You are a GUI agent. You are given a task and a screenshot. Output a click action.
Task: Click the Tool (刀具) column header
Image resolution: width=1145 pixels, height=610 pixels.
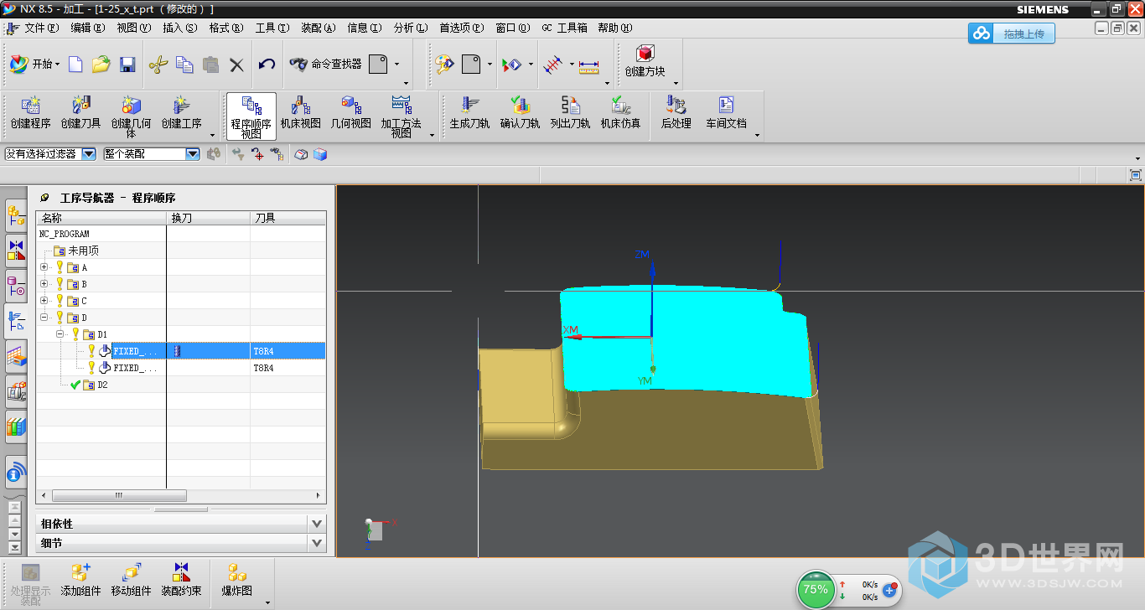[288, 218]
